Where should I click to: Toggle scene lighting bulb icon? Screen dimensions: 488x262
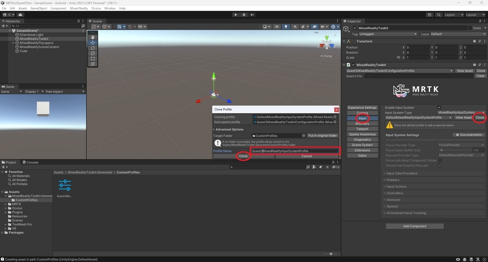tap(286, 27)
